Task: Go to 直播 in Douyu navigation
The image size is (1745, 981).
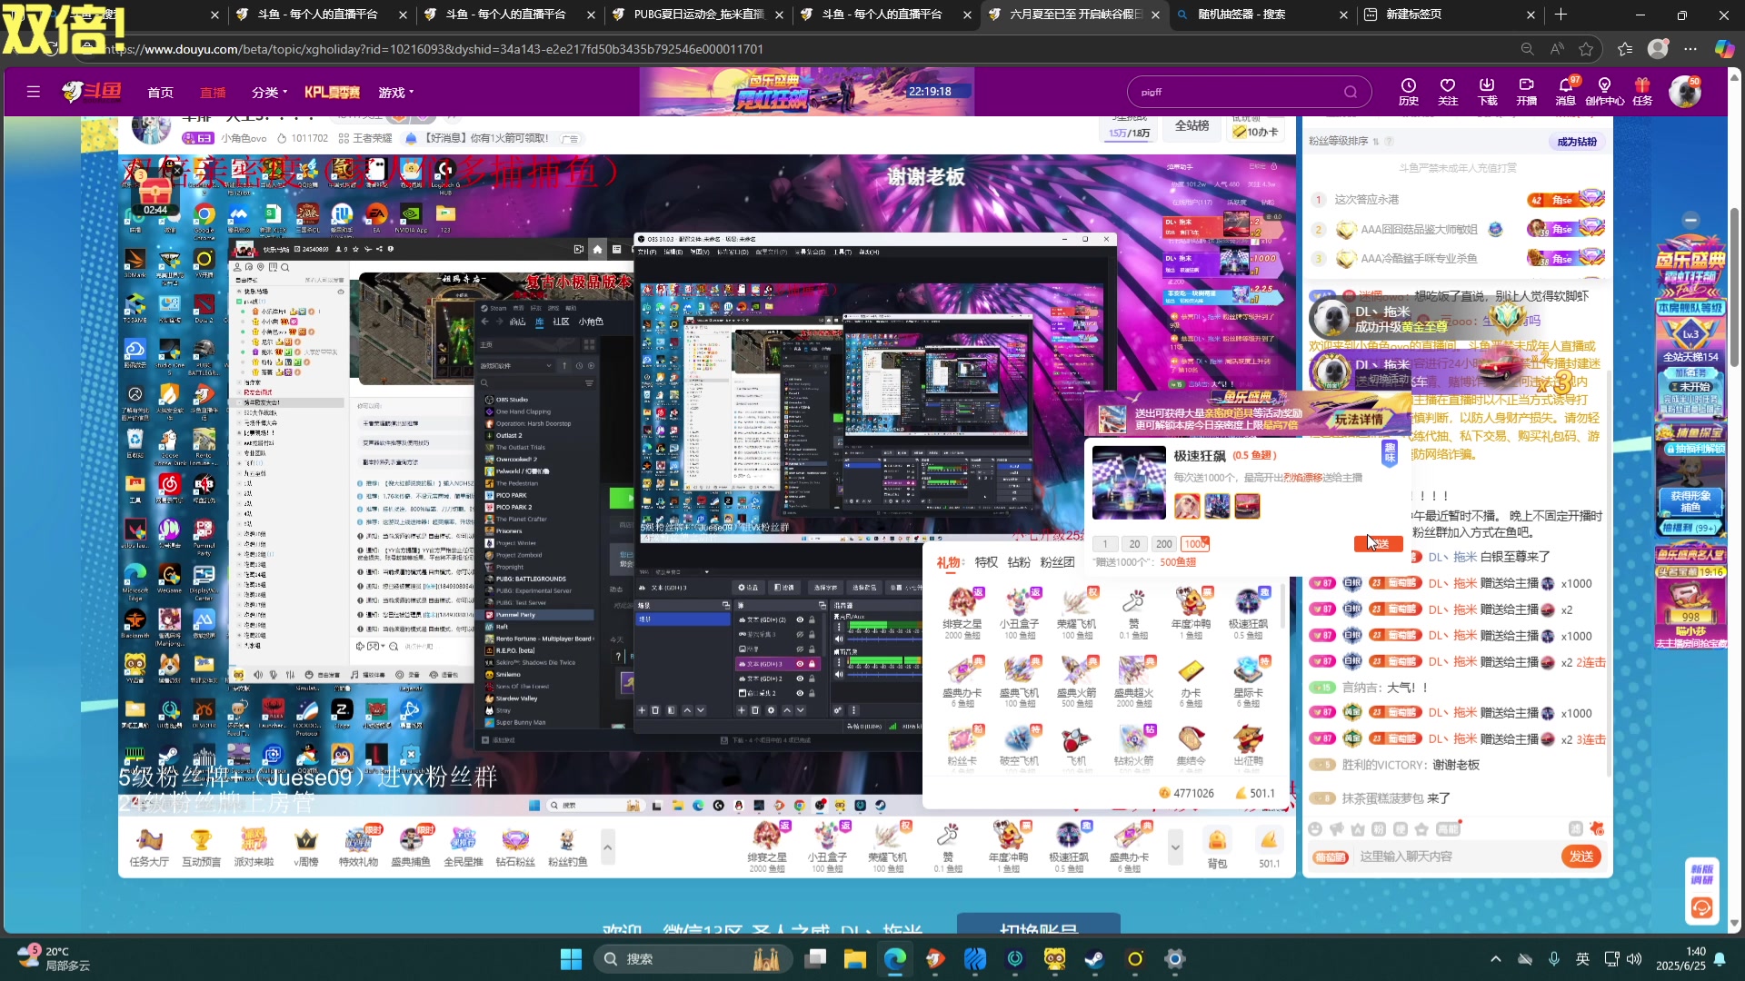Action: pyautogui.click(x=213, y=92)
